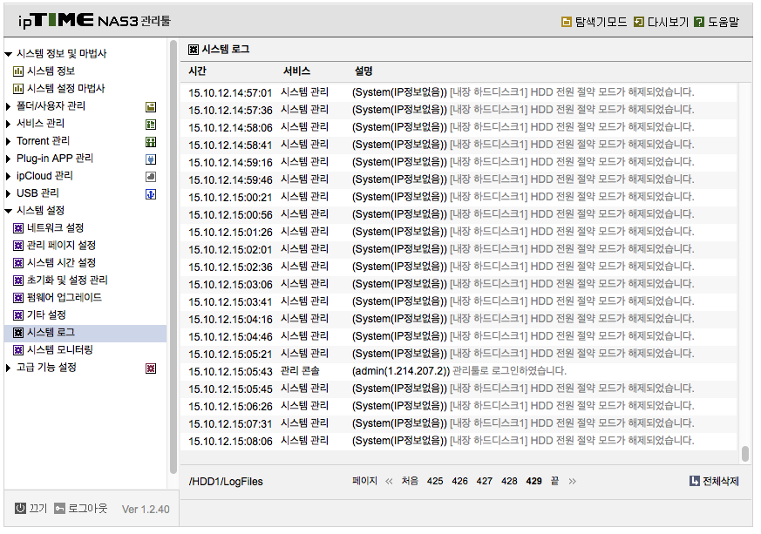Screen dimensions: 761x534
Task: Go to log page 428
Action: coord(509,481)
